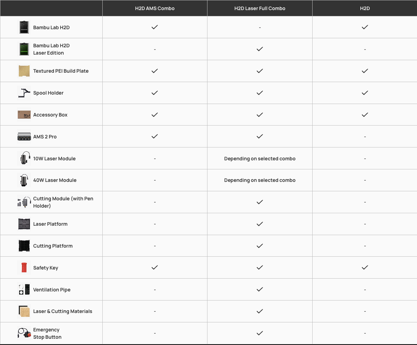Click the Emergency Stop Button icon
The width and height of the screenshot is (417, 345).
pos(24,333)
